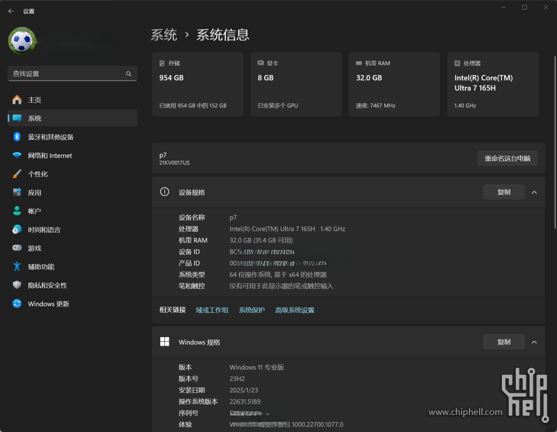Click the 已安装多个 GPU text
The height and width of the screenshot is (432, 557).
[278, 106]
